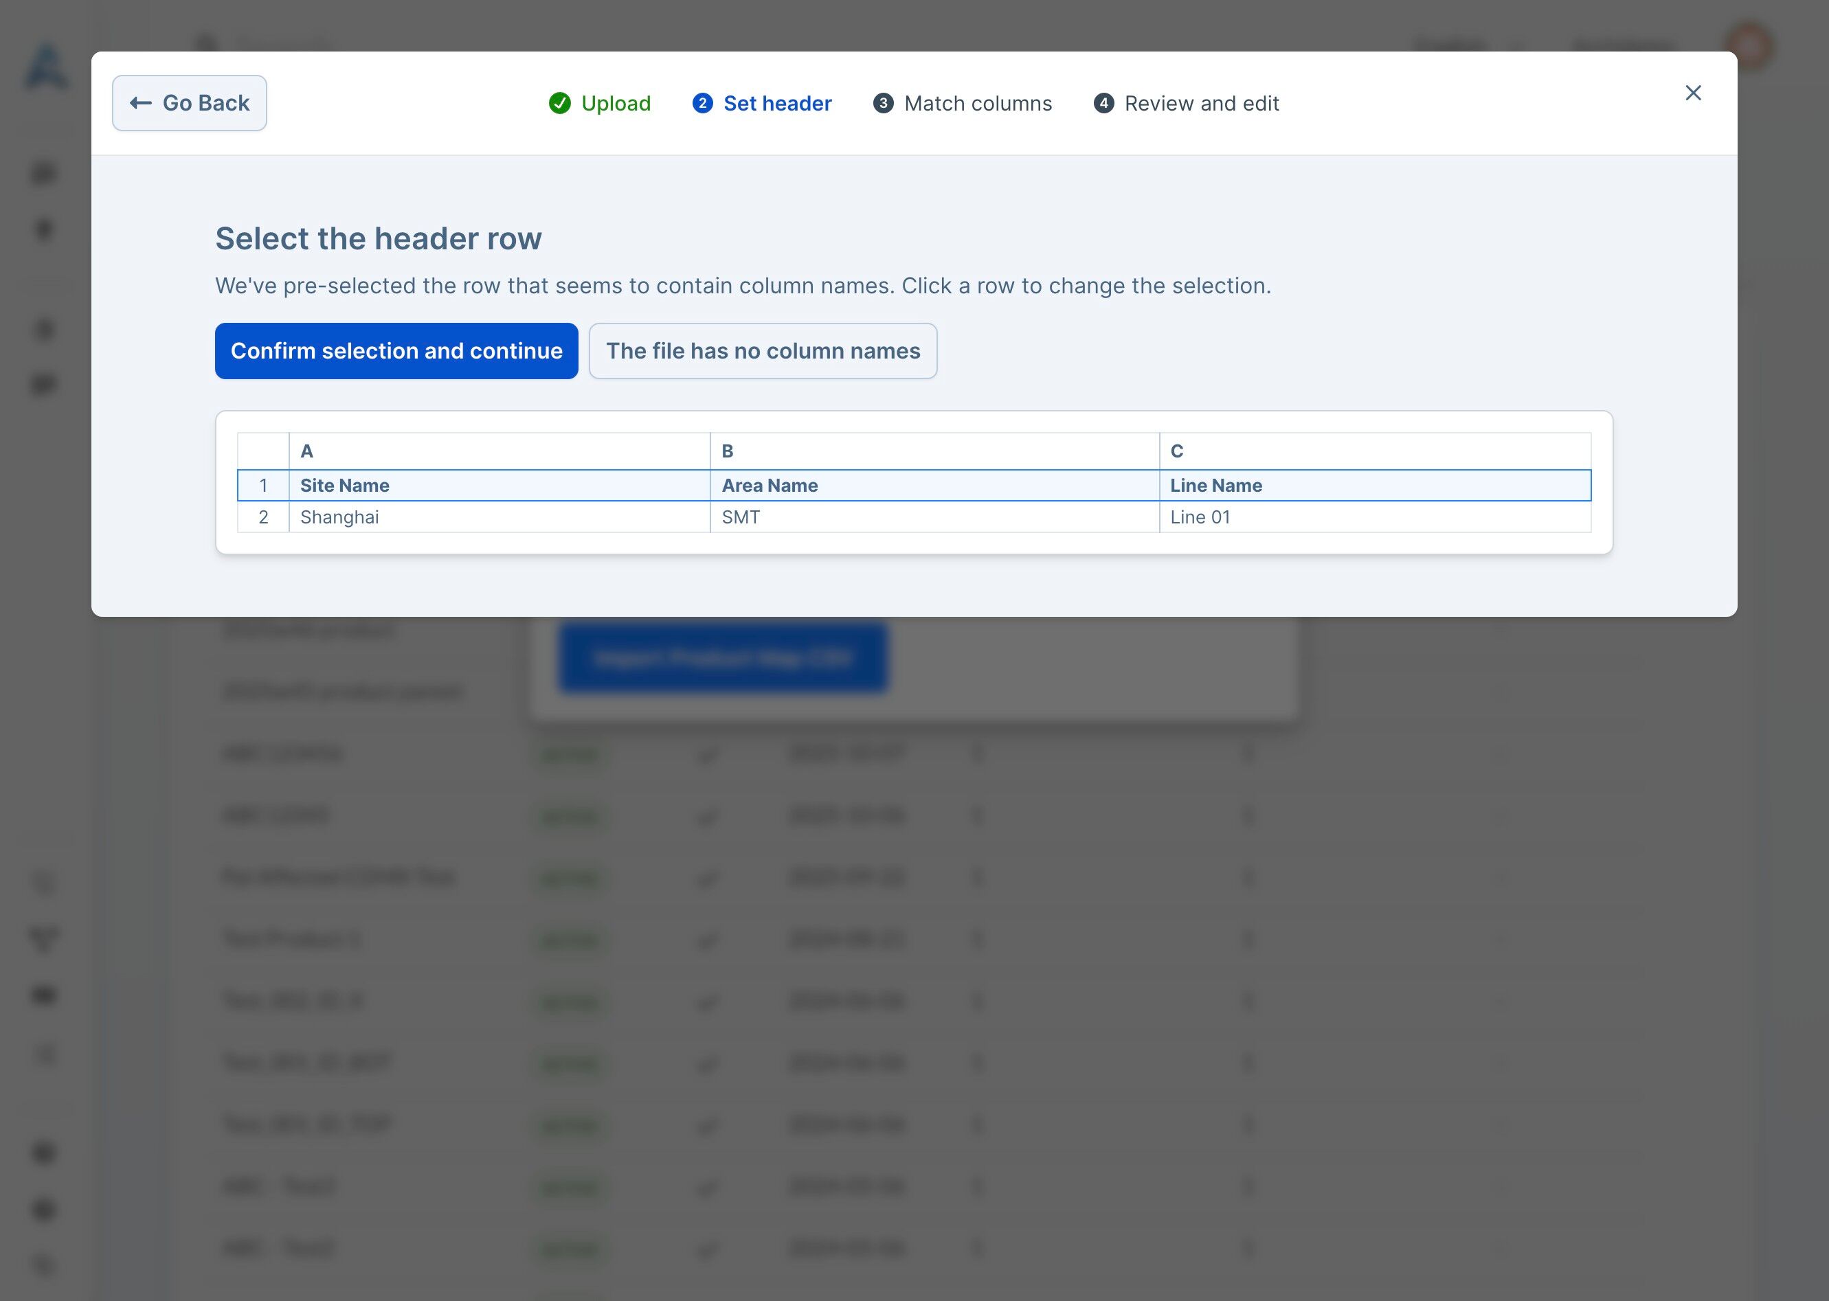This screenshot has width=1829, height=1301.
Task: Click the numbered circle 3 step icon
Action: click(x=883, y=103)
